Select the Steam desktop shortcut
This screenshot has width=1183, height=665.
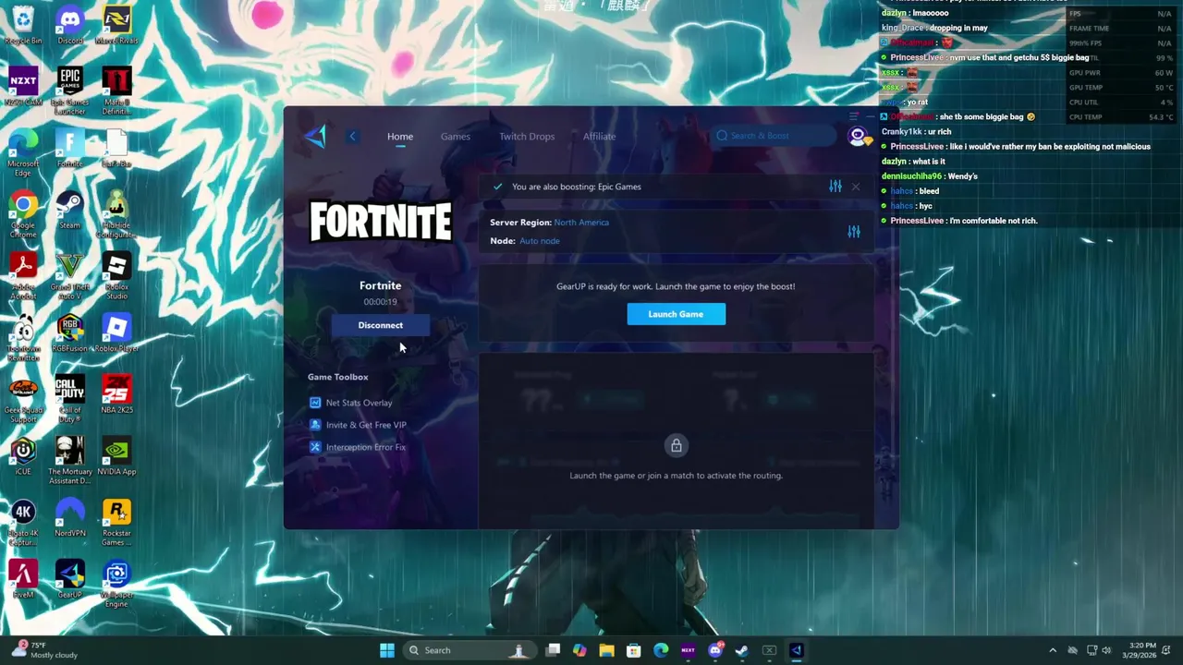pos(69,211)
